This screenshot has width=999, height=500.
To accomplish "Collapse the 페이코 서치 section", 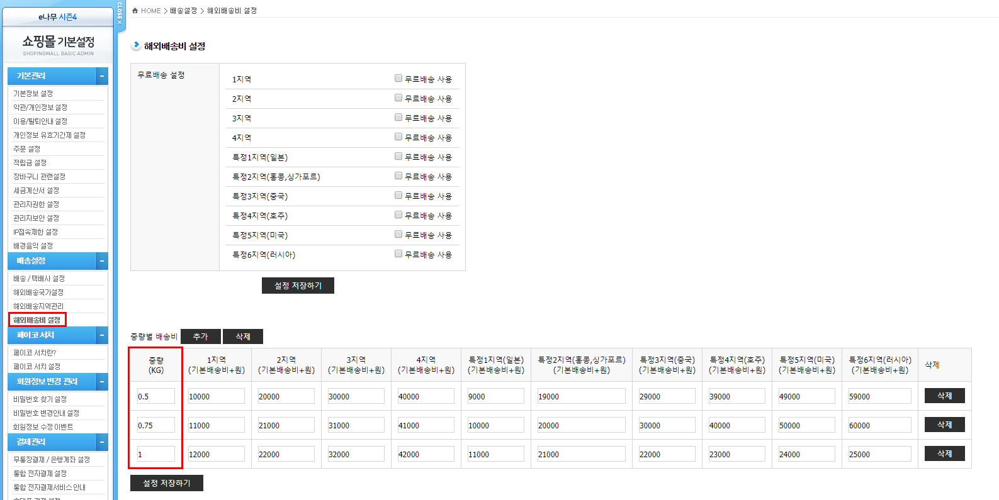I will tap(101, 335).
